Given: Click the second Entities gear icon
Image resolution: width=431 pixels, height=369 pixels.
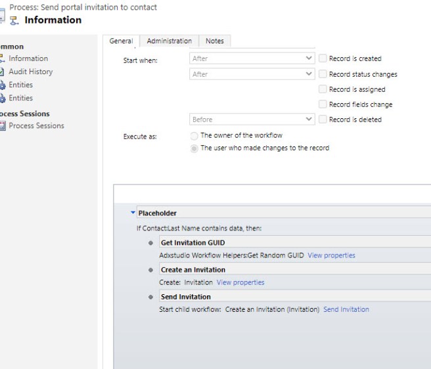Looking at the screenshot, I should coord(2,98).
